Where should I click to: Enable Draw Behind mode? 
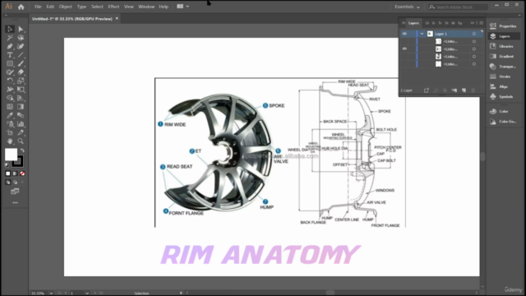(15, 183)
